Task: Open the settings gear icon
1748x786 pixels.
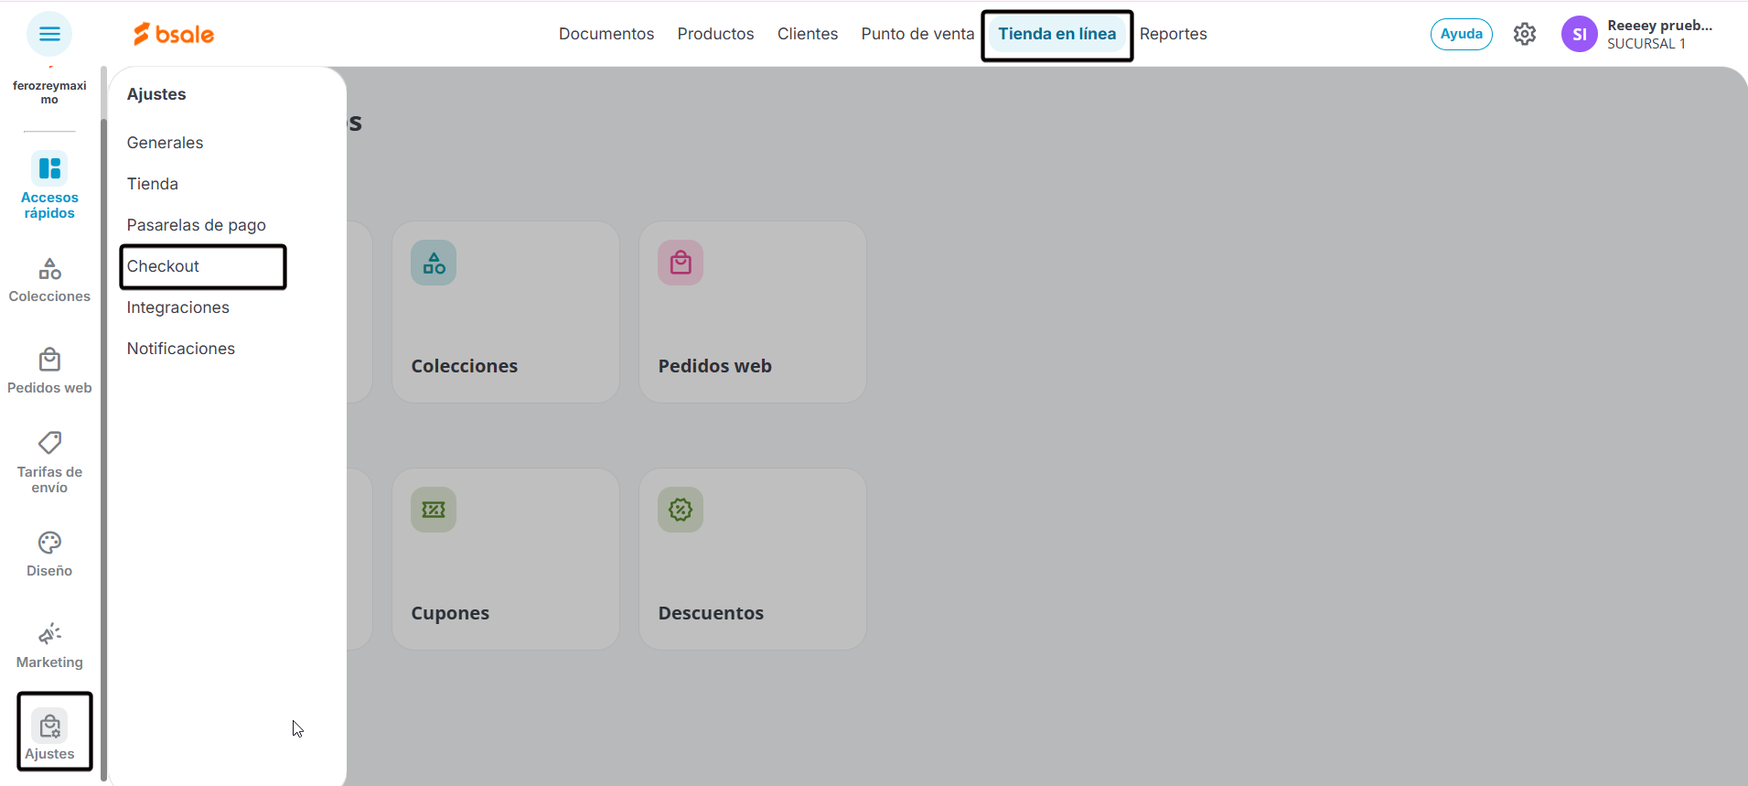Action: [1524, 34]
